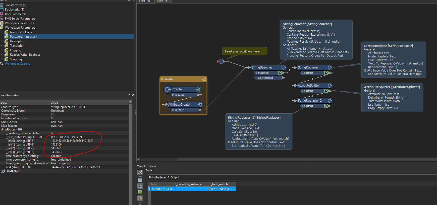This screenshot has height=205, width=437.
Task: Click the Workspace Search magnifier icon
Action: pos(2,64)
